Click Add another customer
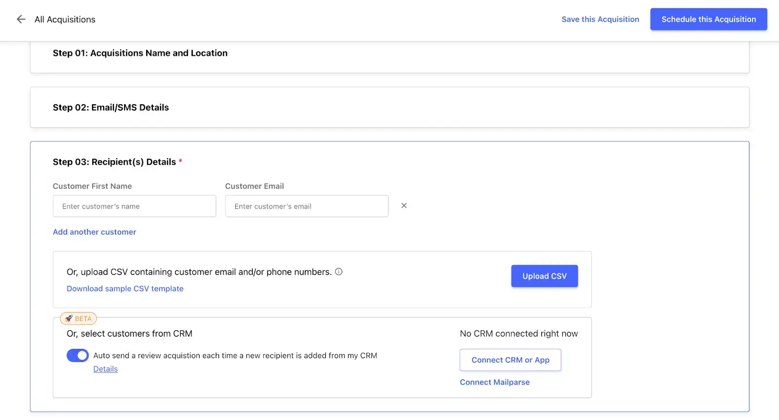779x420 pixels. pyautogui.click(x=94, y=232)
